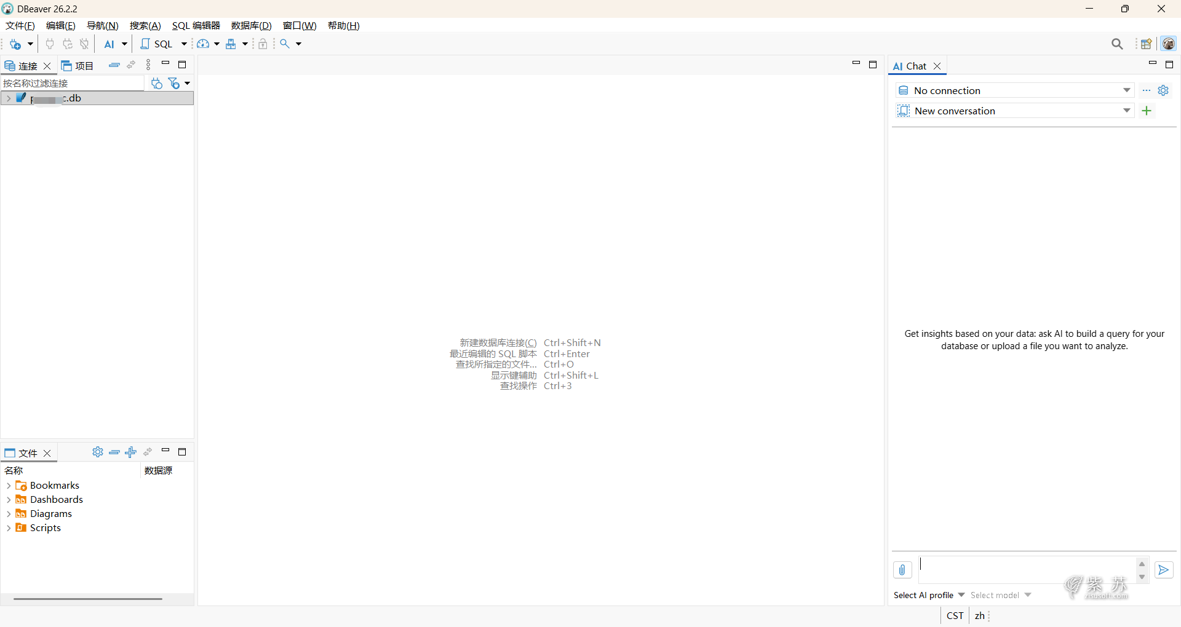The image size is (1181, 627).
Task: Attach a file with the paperclip icon
Action: pos(902,570)
